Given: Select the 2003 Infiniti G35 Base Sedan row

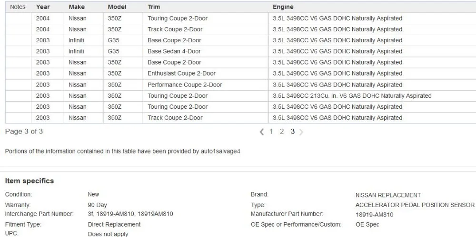Looking at the screenshot, I should [240, 51].
